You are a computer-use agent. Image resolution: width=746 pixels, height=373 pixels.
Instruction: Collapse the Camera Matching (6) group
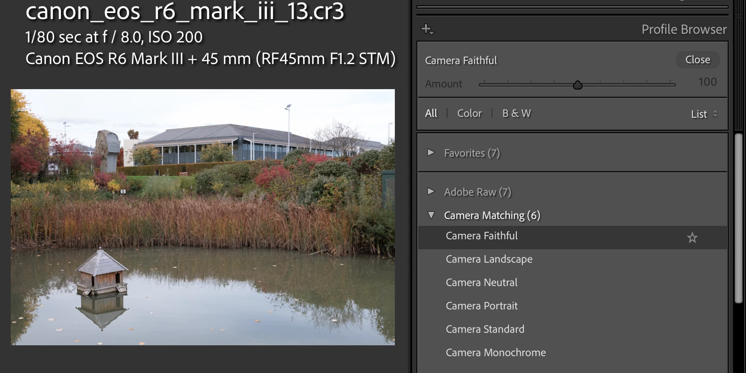tap(431, 215)
